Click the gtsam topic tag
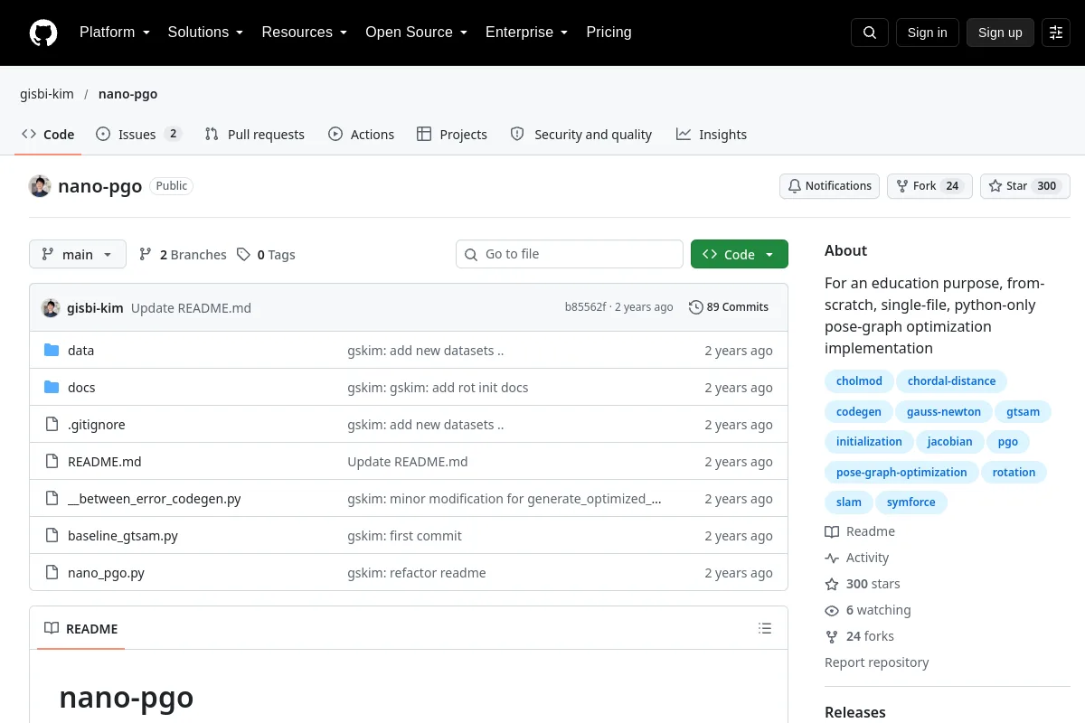Screen dimensions: 1085x723 click(1024, 412)
